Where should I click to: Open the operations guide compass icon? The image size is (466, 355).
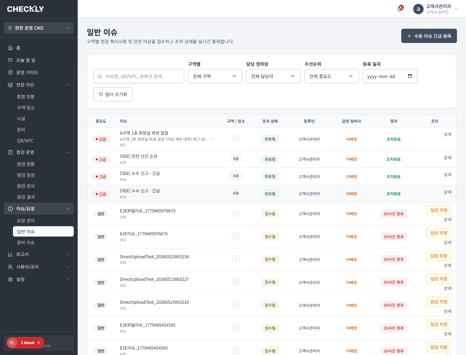pyautogui.click(x=10, y=72)
